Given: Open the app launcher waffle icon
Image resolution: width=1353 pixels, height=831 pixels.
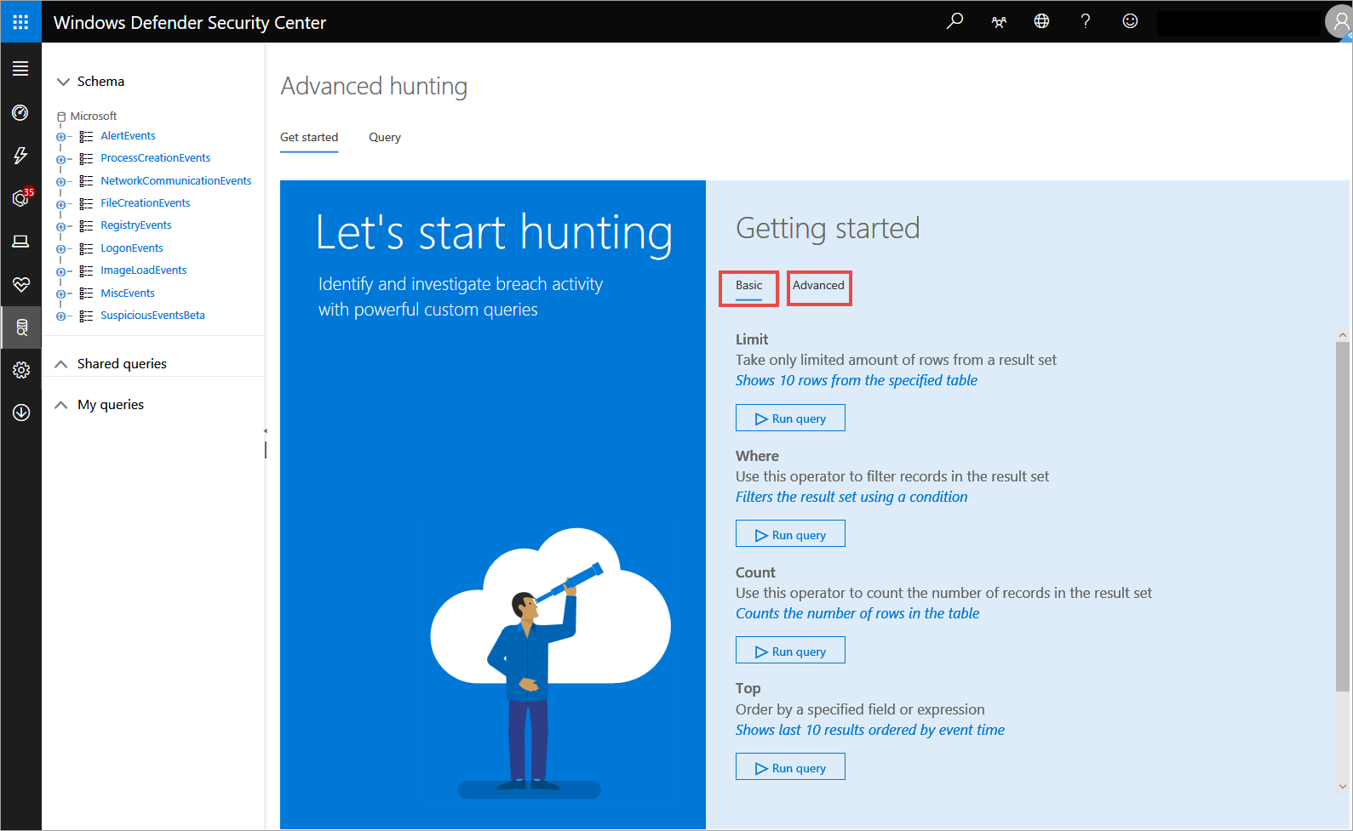Looking at the screenshot, I should tap(20, 22).
